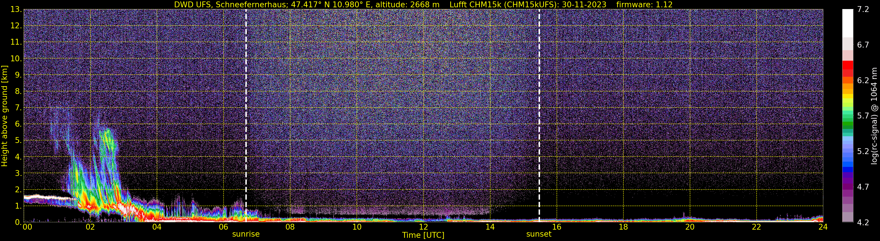Click the colorbar label 'log(rc-signal) @ 1064 nm'

[x=874, y=115]
